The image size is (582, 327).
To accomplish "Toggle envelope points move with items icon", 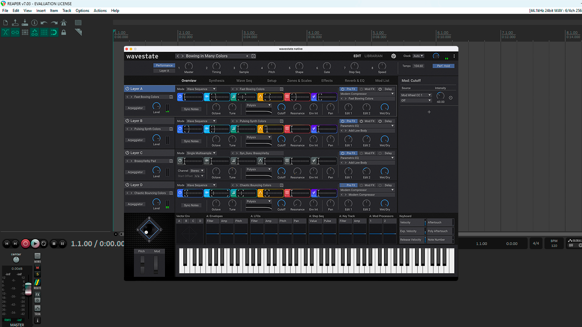I will coord(35,32).
